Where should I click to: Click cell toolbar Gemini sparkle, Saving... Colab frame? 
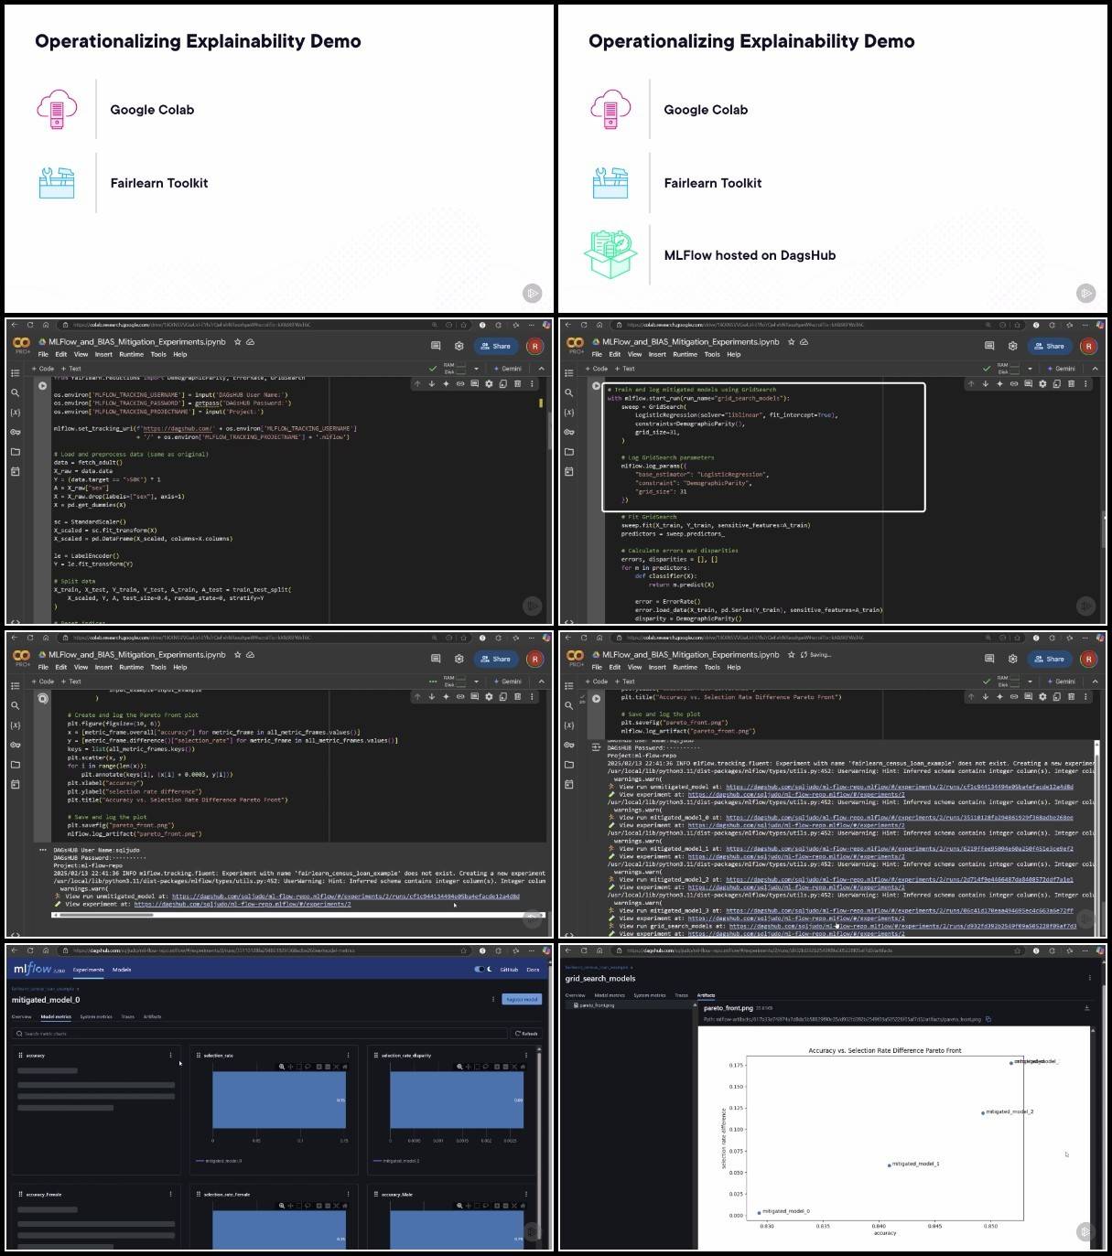tap(999, 697)
